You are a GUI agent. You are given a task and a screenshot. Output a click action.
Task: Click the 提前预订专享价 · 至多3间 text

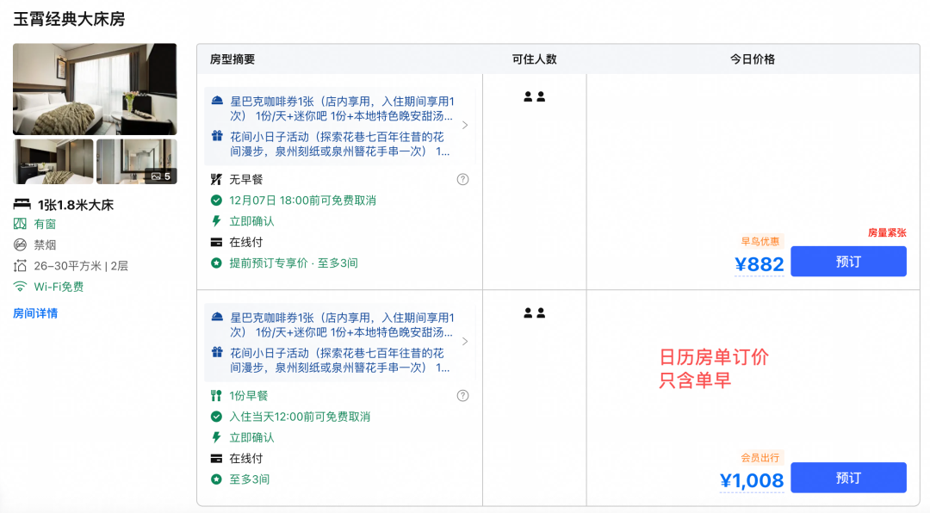(x=294, y=263)
